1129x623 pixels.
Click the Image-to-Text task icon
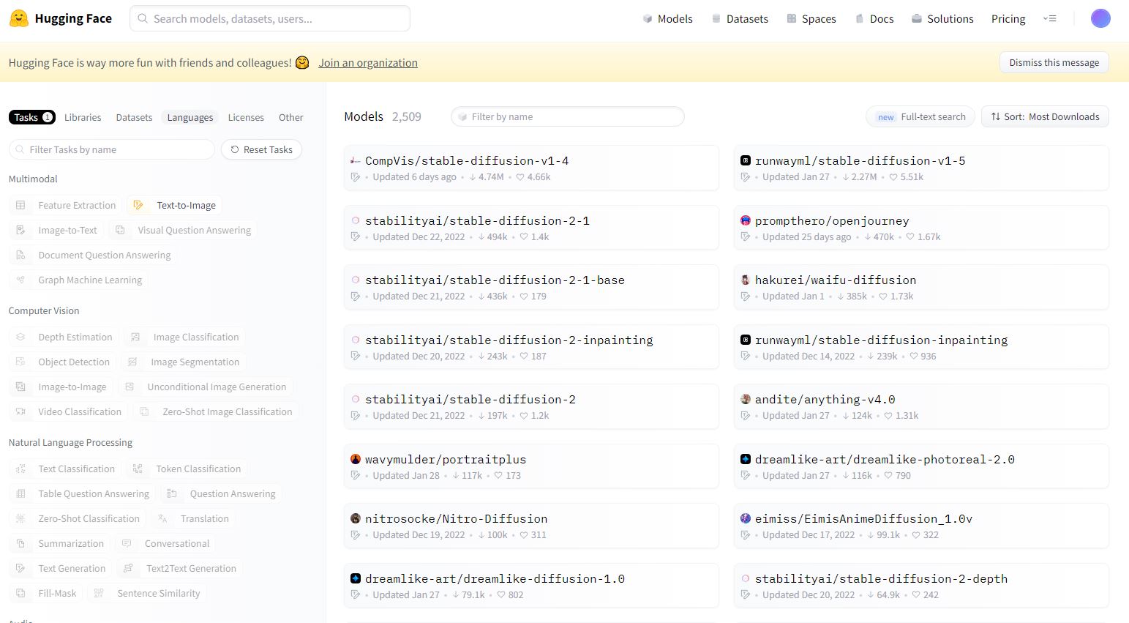tap(20, 230)
